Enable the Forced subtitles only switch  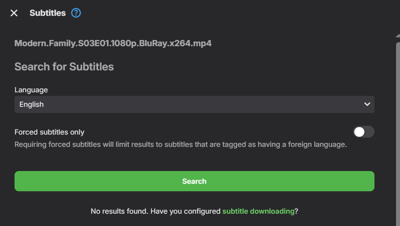click(x=363, y=132)
